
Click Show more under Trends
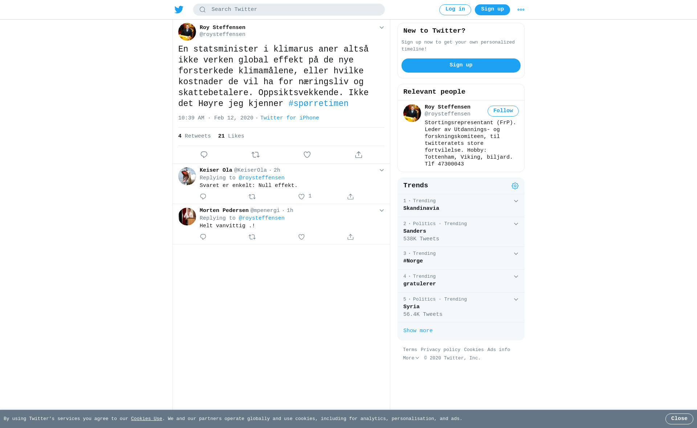[418, 331]
